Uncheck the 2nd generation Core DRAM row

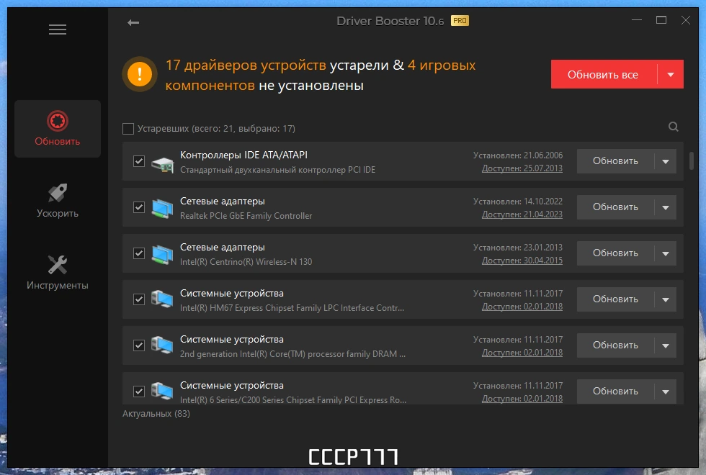[x=139, y=345]
